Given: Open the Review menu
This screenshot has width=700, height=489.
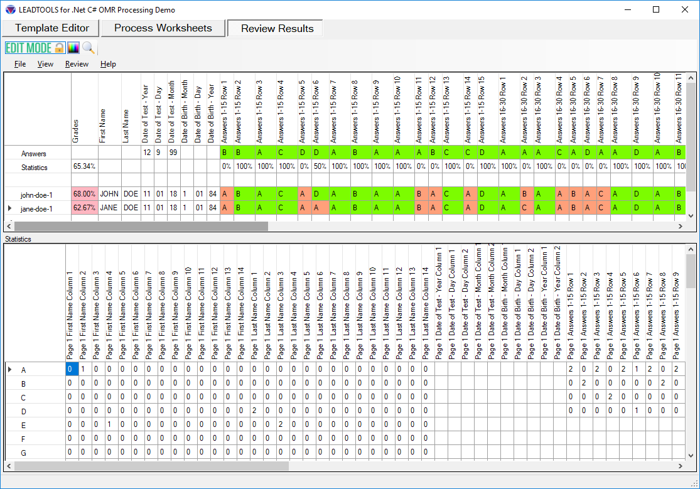Looking at the screenshot, I should 77,64.
